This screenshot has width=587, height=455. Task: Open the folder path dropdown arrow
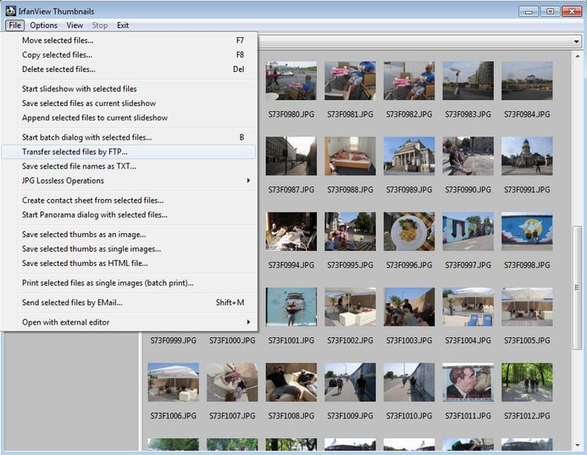[x=575, y=41]
